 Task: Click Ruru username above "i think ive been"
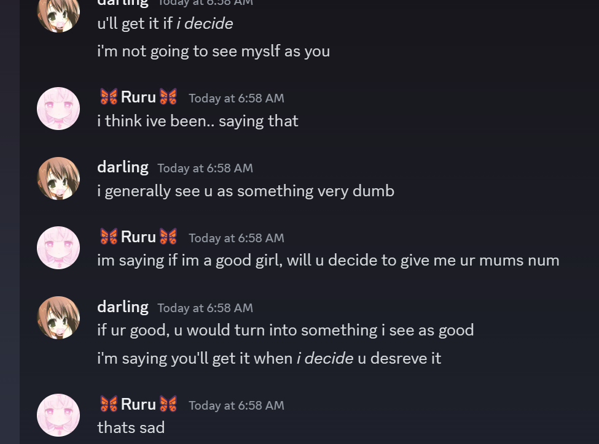click(x=138, y=97)
